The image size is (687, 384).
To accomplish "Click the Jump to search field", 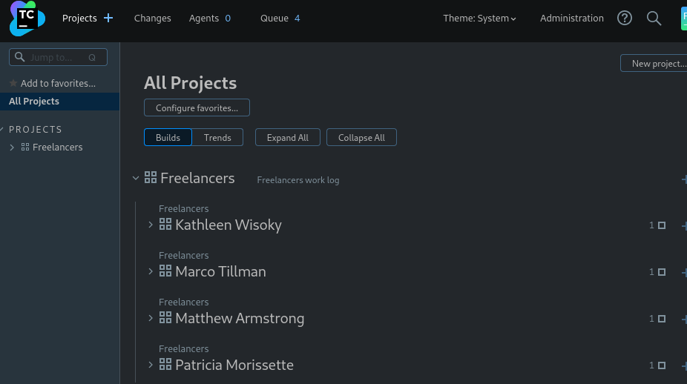I will (58, 57).
